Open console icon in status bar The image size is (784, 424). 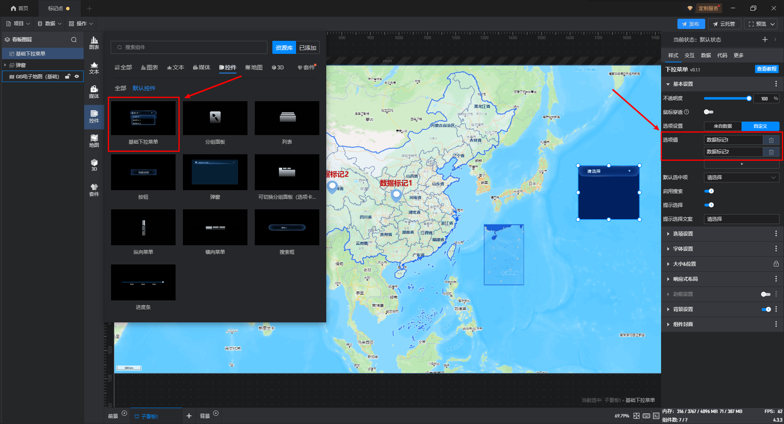(656, 416)
